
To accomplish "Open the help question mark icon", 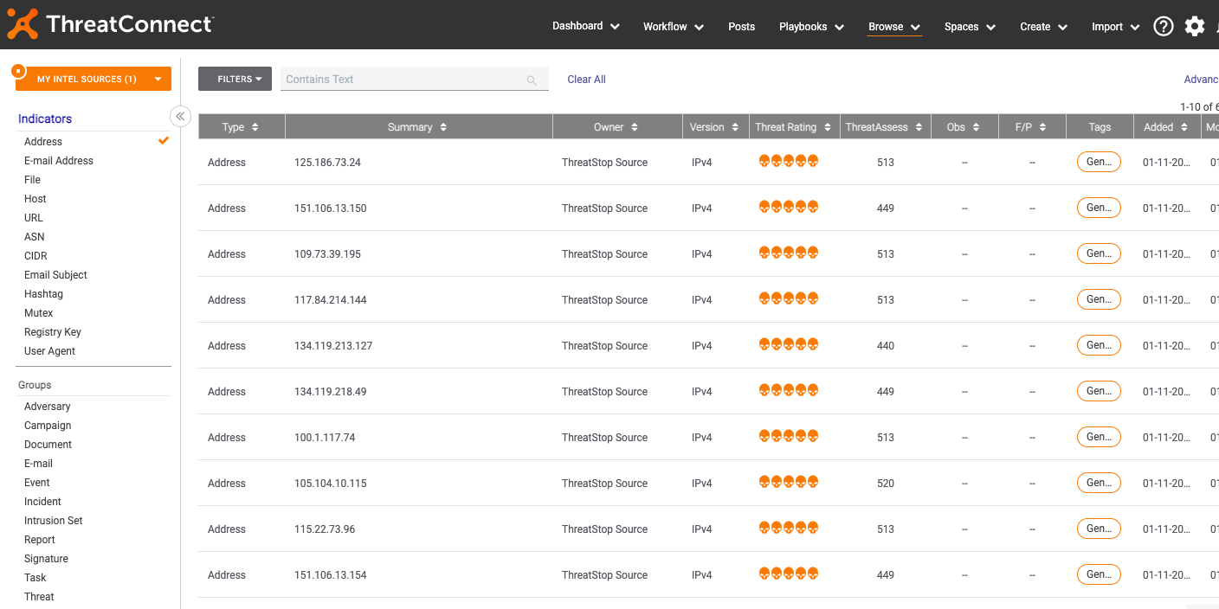I will coord(1163,27).
